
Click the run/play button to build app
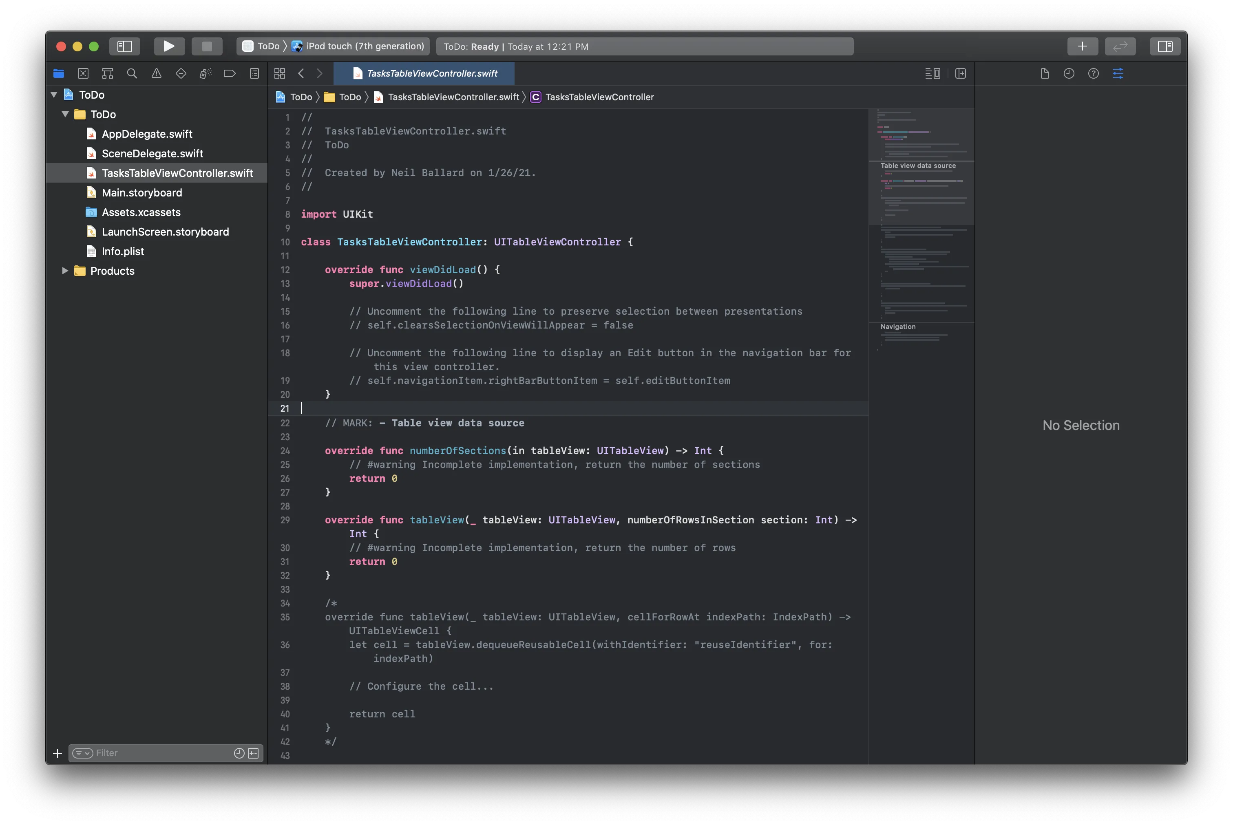click(168, 45)
